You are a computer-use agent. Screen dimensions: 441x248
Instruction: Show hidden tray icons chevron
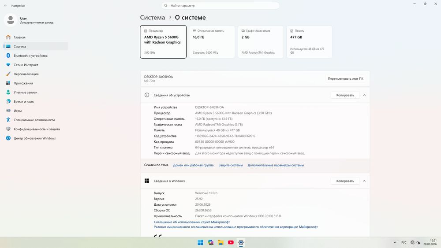point(395,242)
